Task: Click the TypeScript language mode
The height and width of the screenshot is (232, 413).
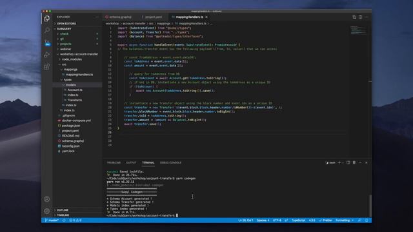Action: [298, 220]
